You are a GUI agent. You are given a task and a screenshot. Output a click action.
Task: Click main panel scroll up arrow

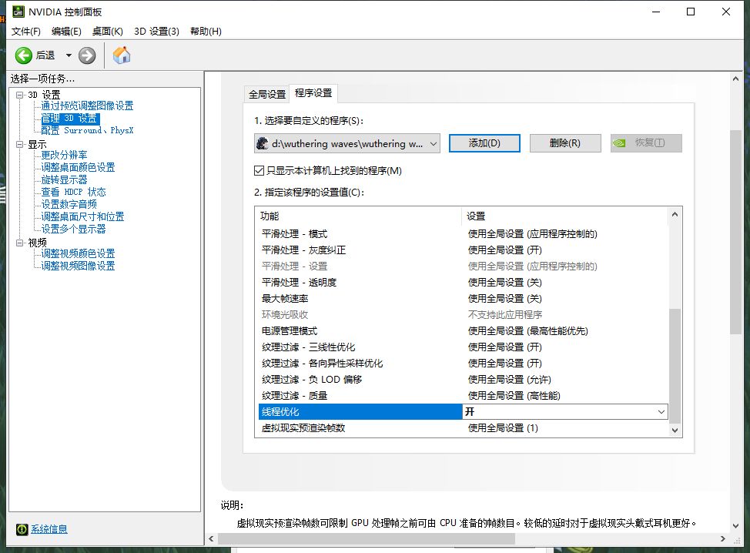(735, 79)
